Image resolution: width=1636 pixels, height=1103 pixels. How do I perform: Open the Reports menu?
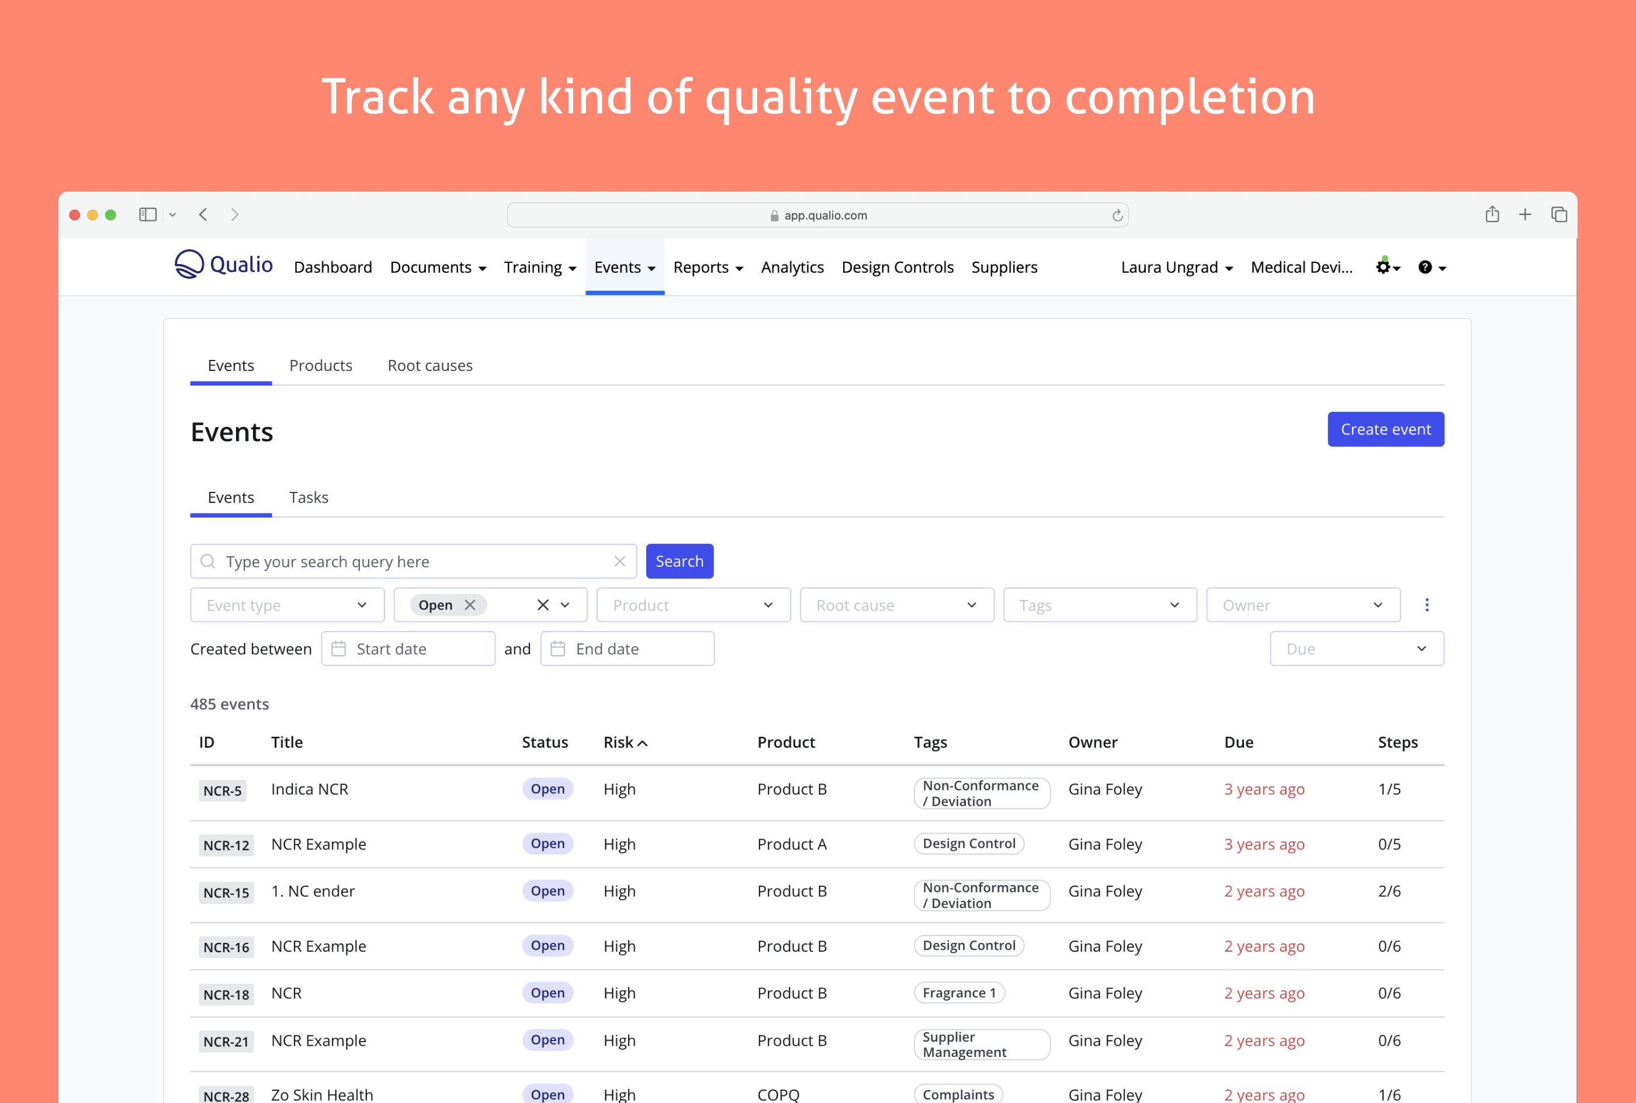708,268
